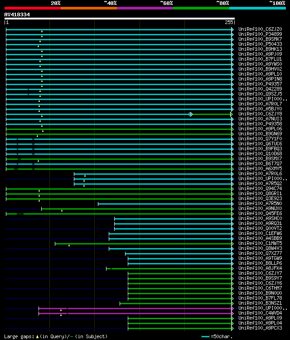Click the red 20% identity legend segment
Viewport: 290px width, 340px height.
tap(33, 8)
